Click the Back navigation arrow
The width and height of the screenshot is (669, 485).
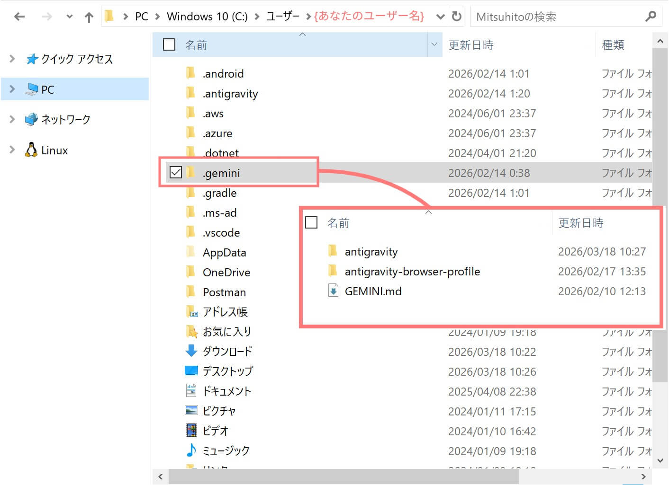[x=19, y=17]
